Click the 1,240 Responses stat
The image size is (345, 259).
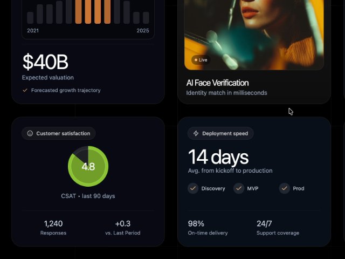click(53, 227)
